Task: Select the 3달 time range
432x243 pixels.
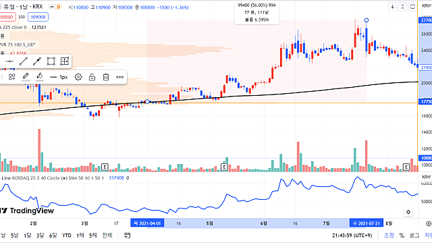Action: point(40,236)
